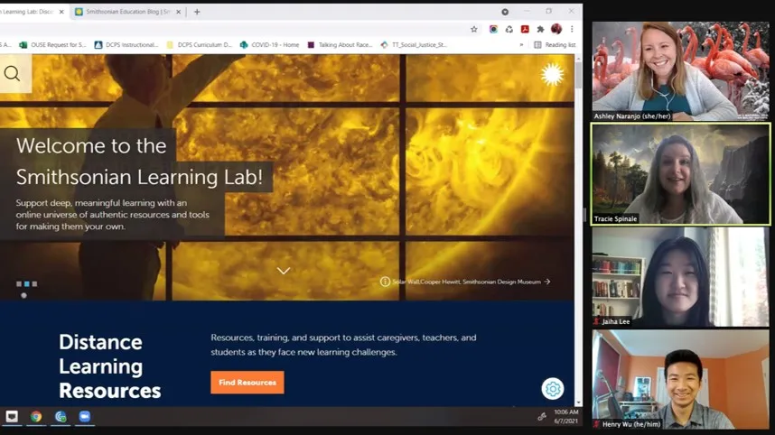Open the Chrome profile avatar

[x=556, y=29]
